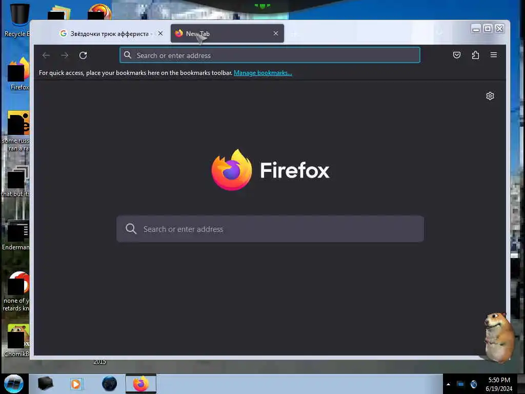Select the 'none of y' desktop icon
The width and height of the screenshot is (525, 394).
[x=16, y=291]
